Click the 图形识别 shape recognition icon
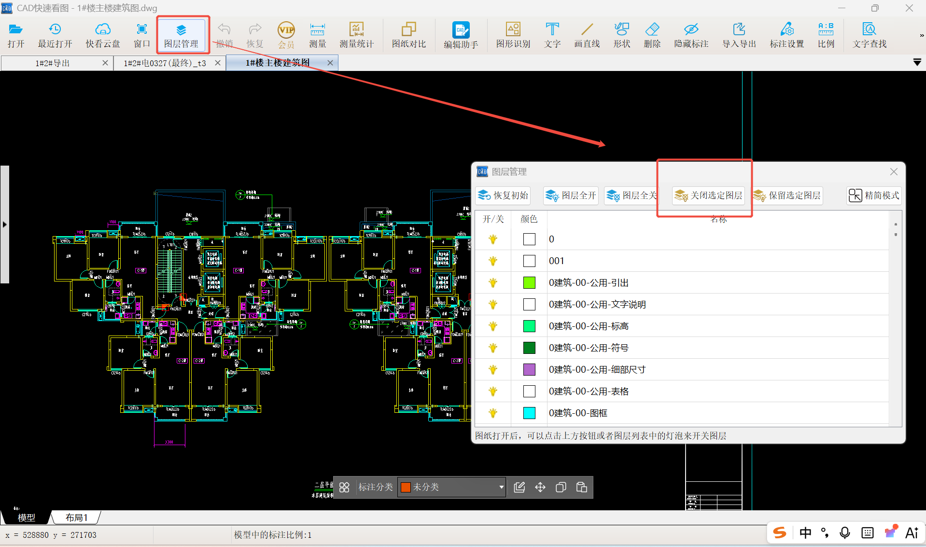This screenshot has width=926, height=547. 513,35
